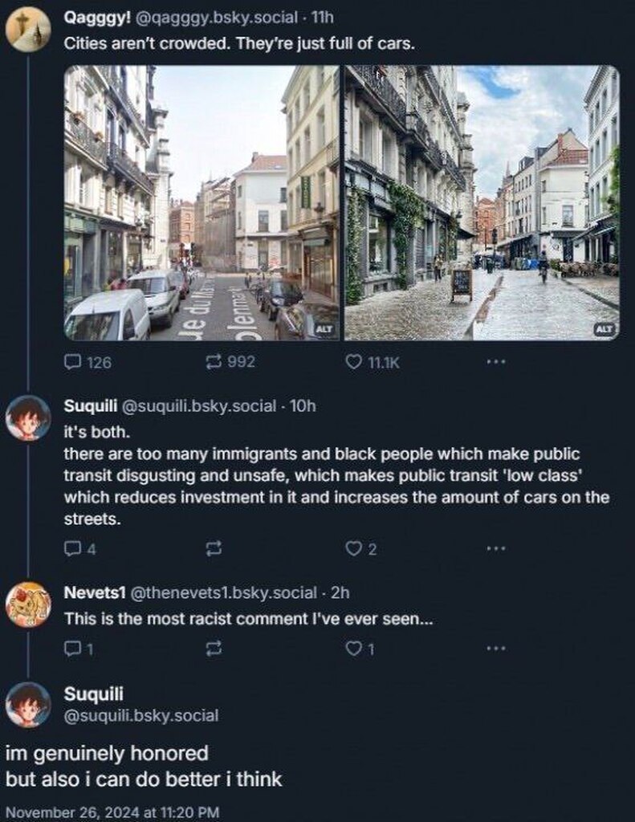
Task: Open the November 26, 2024 timestamp
Action: click(x=112, y=812)
